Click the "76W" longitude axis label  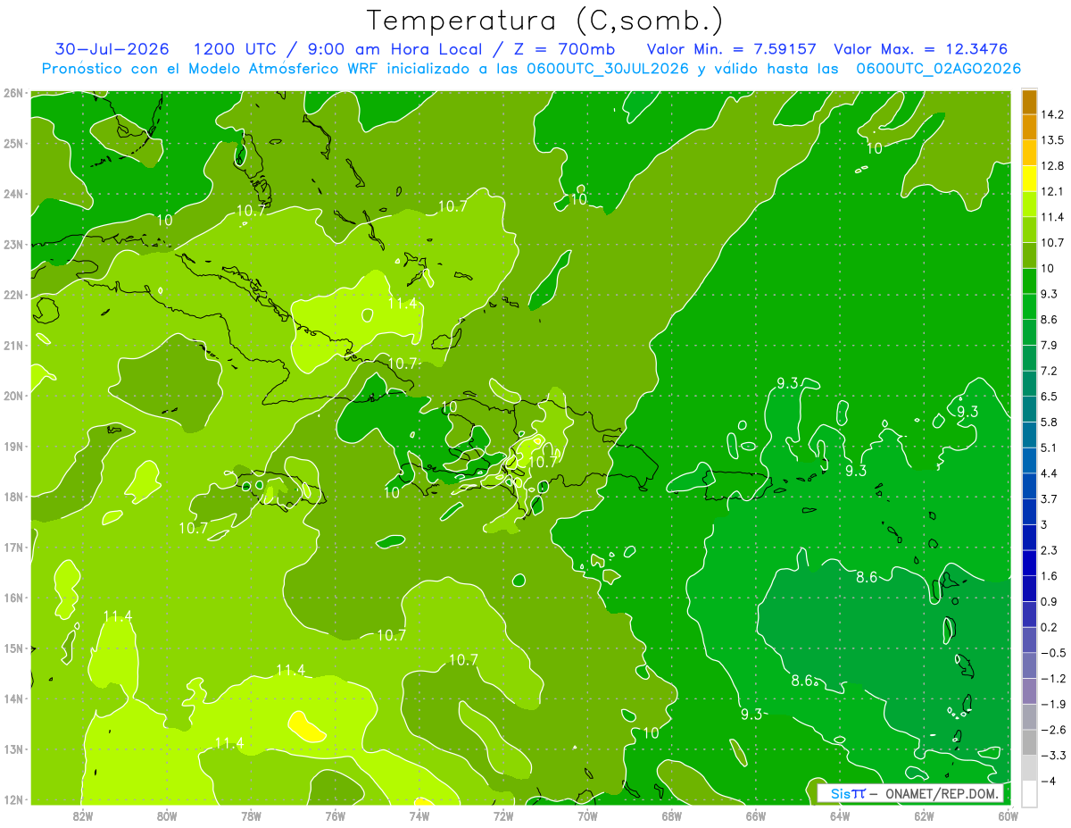(x=336, y=816)
